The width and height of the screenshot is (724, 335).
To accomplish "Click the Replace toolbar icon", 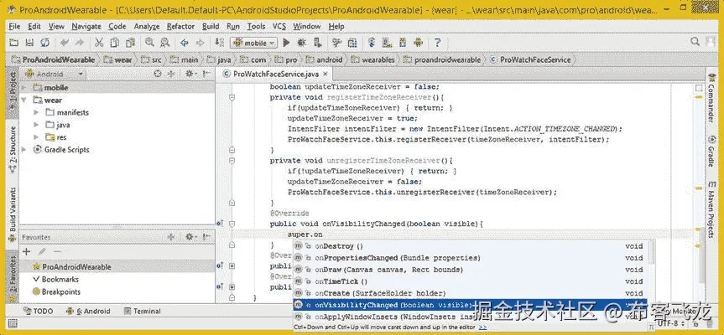I will coord(164,43).
